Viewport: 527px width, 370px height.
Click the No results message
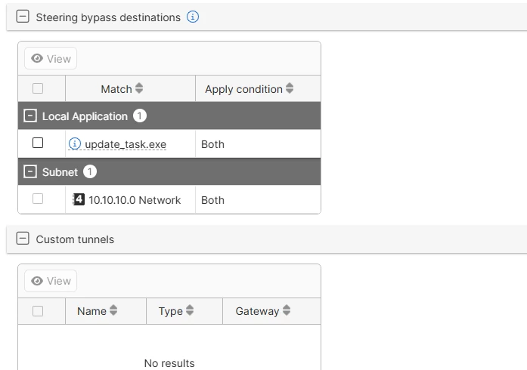pyautogui.click(x=169, y=363)
